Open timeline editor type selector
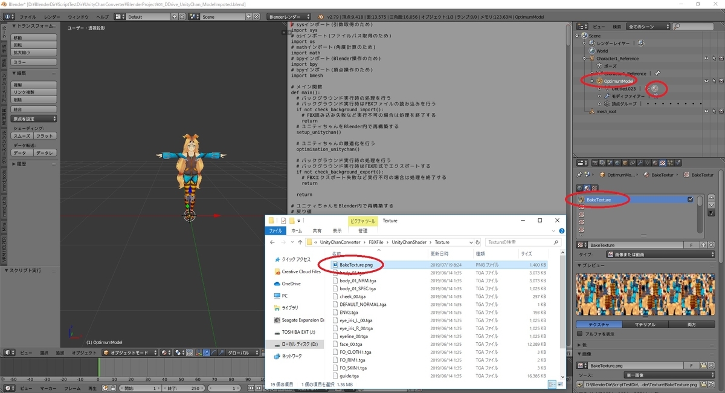This screenshot has height=393, width=725. (x=10, y=388)
